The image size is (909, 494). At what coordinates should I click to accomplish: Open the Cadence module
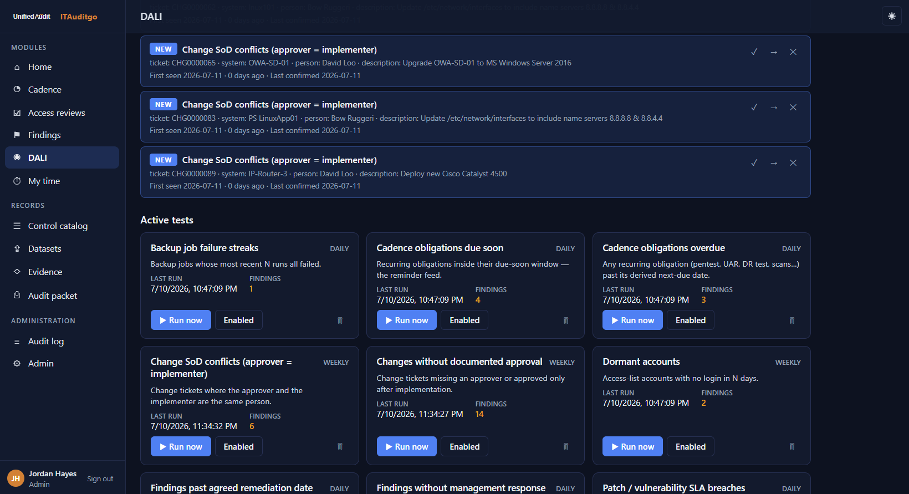pos(62,89)
